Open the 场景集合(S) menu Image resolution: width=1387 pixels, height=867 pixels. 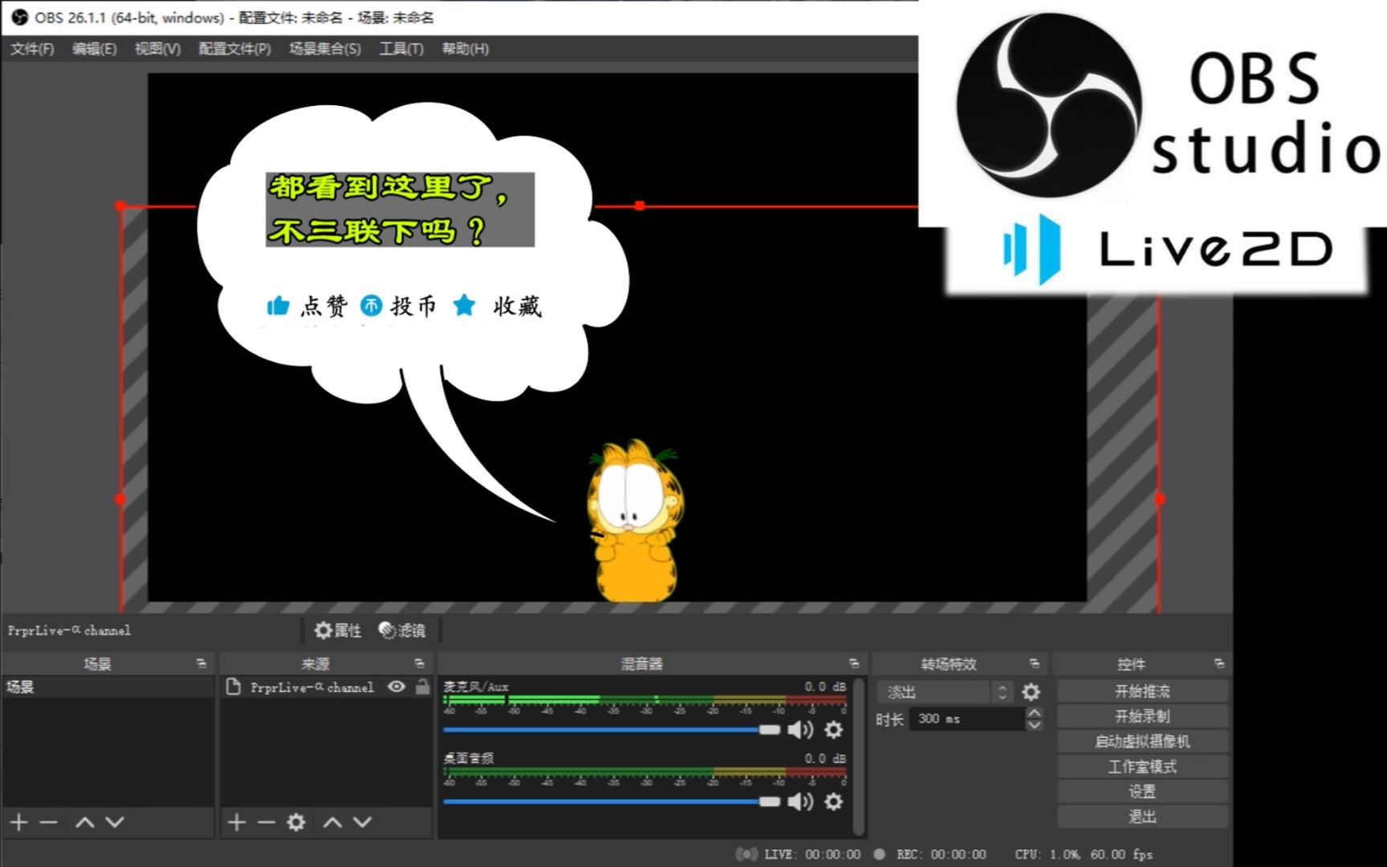(324, 49)
